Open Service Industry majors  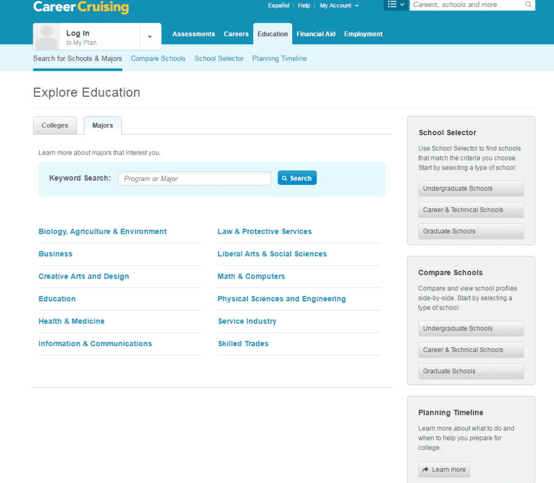(247, 321)
